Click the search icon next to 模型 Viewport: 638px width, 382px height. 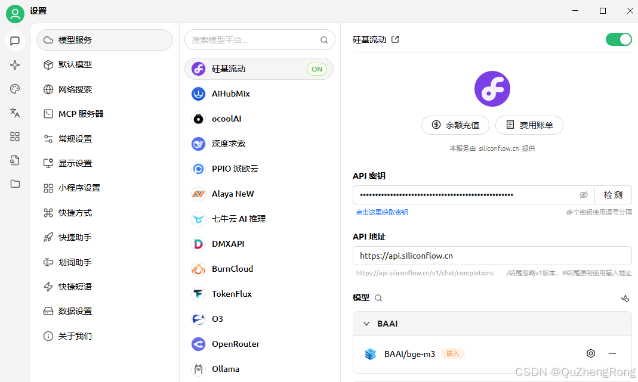tap(378, 298)
